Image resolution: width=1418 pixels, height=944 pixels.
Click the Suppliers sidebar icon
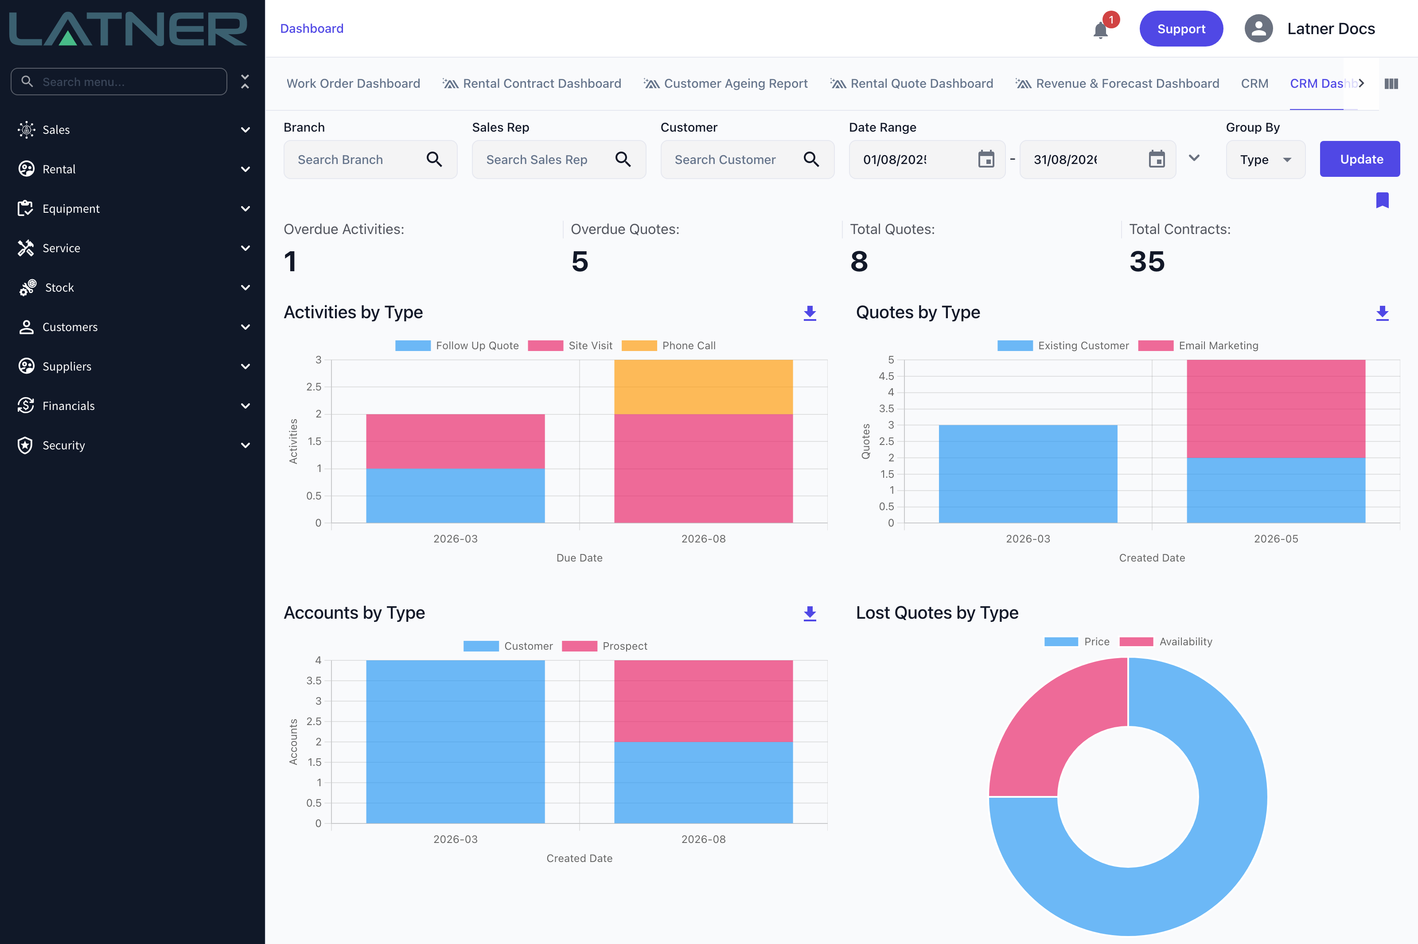pos(26,366)
